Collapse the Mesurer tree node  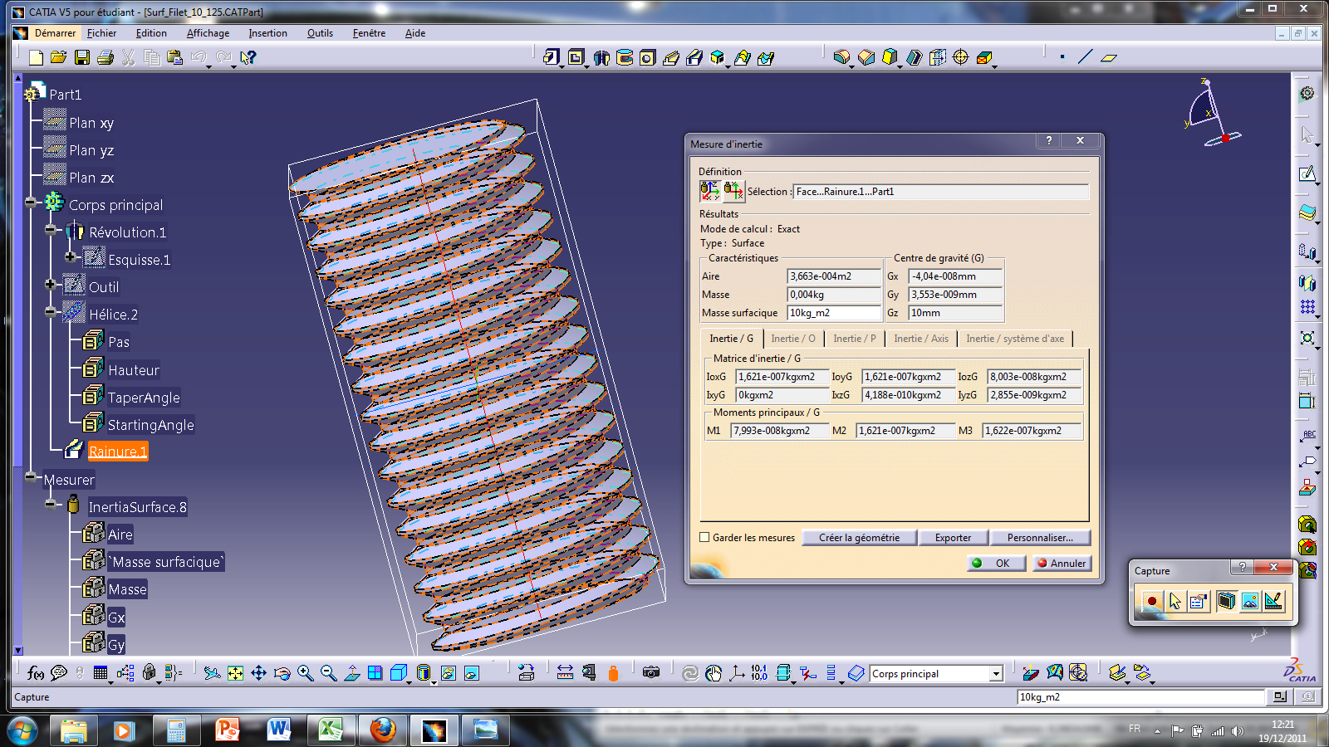pos(31,476)
